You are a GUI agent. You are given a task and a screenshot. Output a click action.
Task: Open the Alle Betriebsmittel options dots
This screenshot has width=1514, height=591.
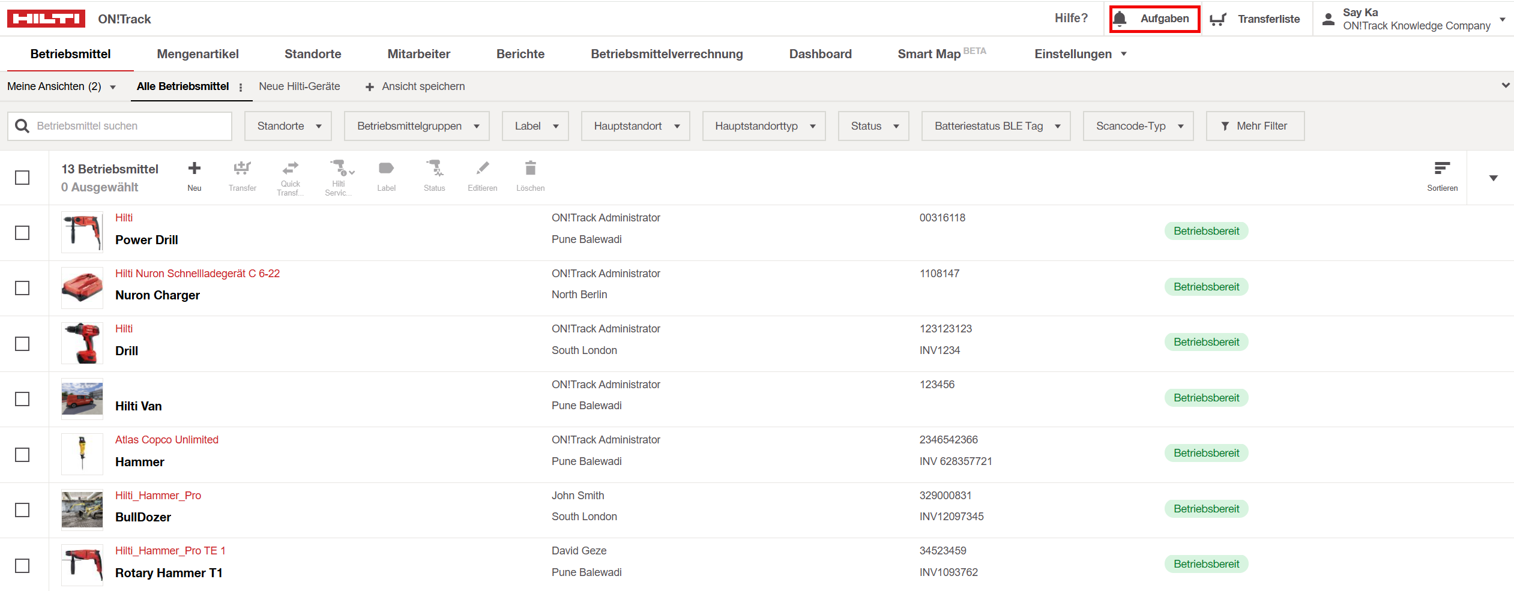[241, 88]
